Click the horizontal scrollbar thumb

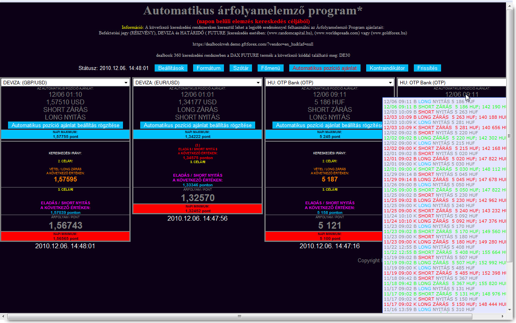pyautogui.click(x=240, y=317)
